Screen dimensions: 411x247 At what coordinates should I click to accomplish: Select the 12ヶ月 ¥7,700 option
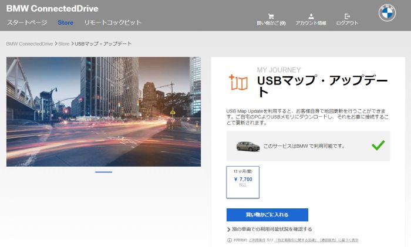[x=242, y=182]
